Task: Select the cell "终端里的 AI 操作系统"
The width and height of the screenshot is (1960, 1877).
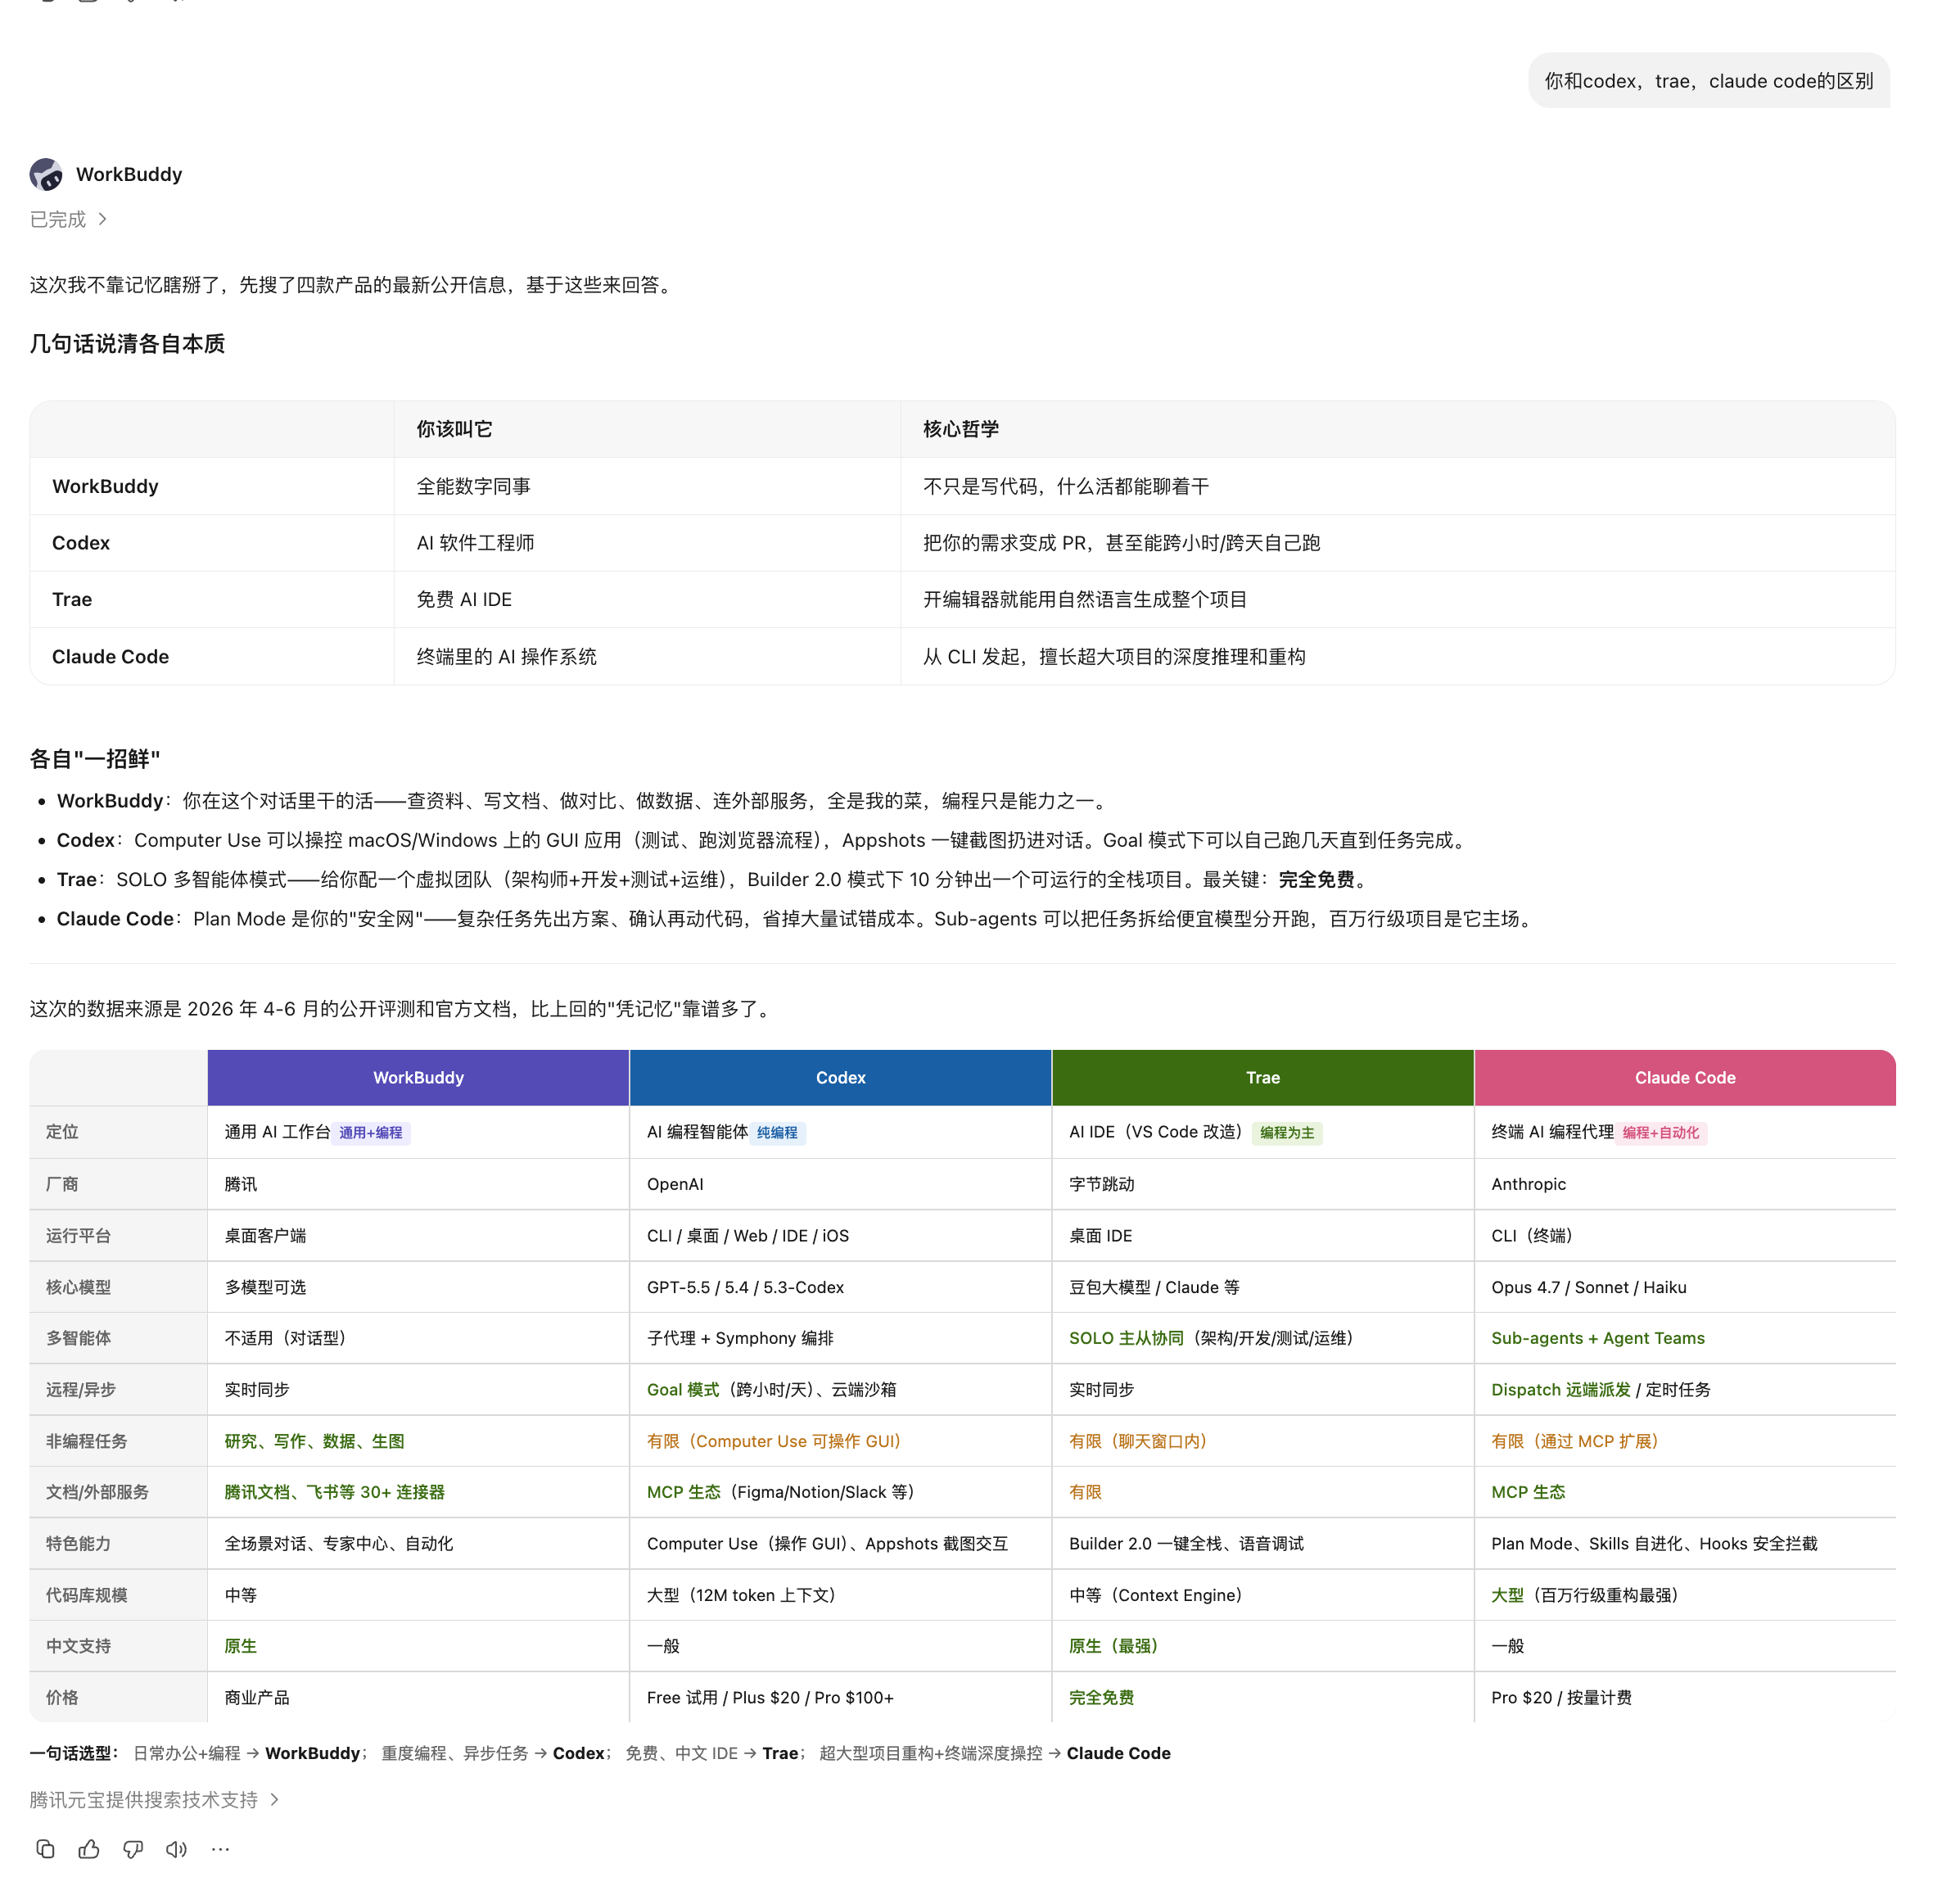Action: tap(506, 656)
